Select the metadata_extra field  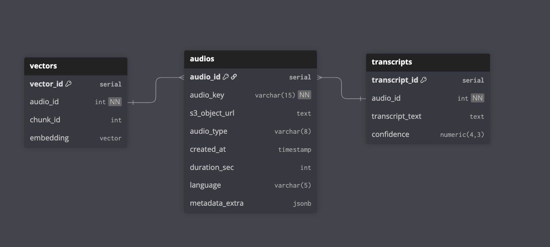[x=251, y=203]
